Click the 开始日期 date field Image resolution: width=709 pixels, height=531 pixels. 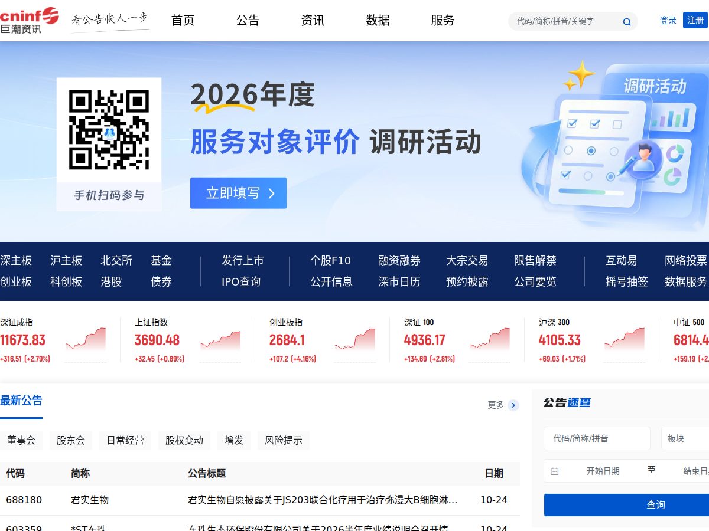point(603,471)
